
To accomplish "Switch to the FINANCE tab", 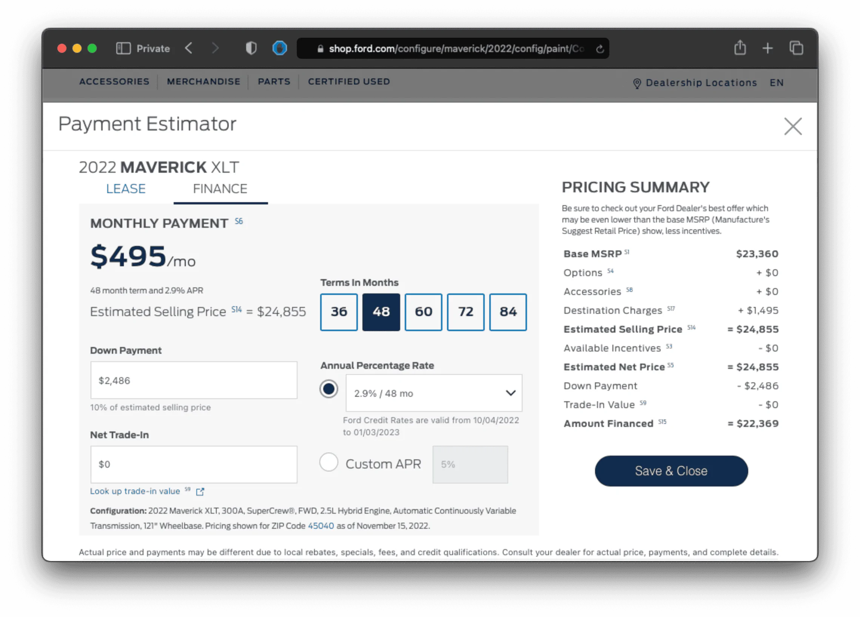I will pos(220,189).
